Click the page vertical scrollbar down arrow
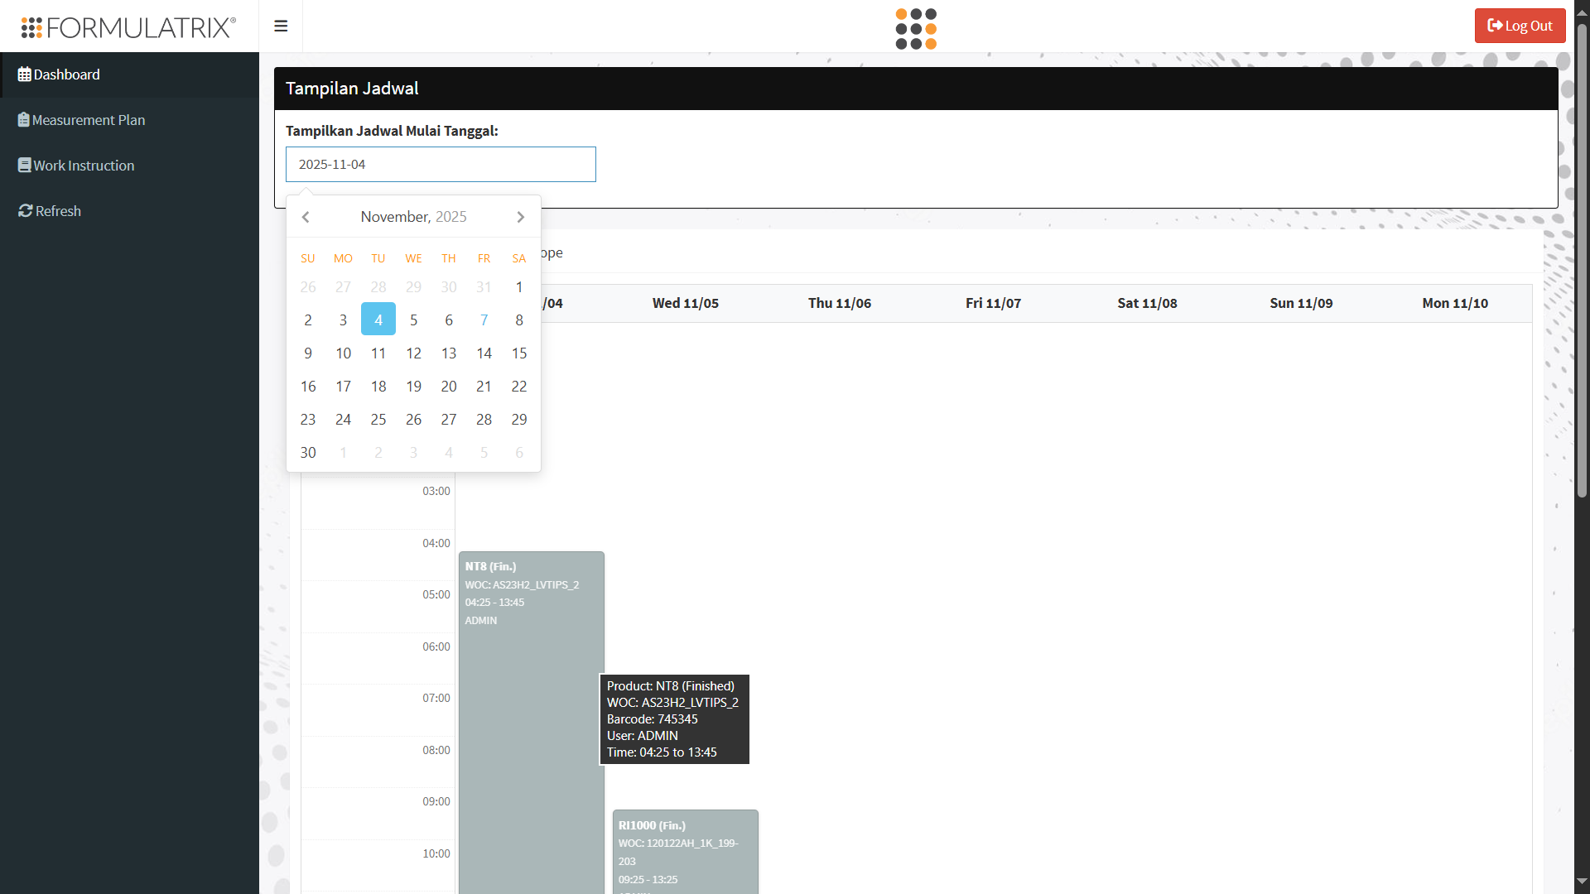The height and width of the screenshot is (894, 1590). 1582,882
